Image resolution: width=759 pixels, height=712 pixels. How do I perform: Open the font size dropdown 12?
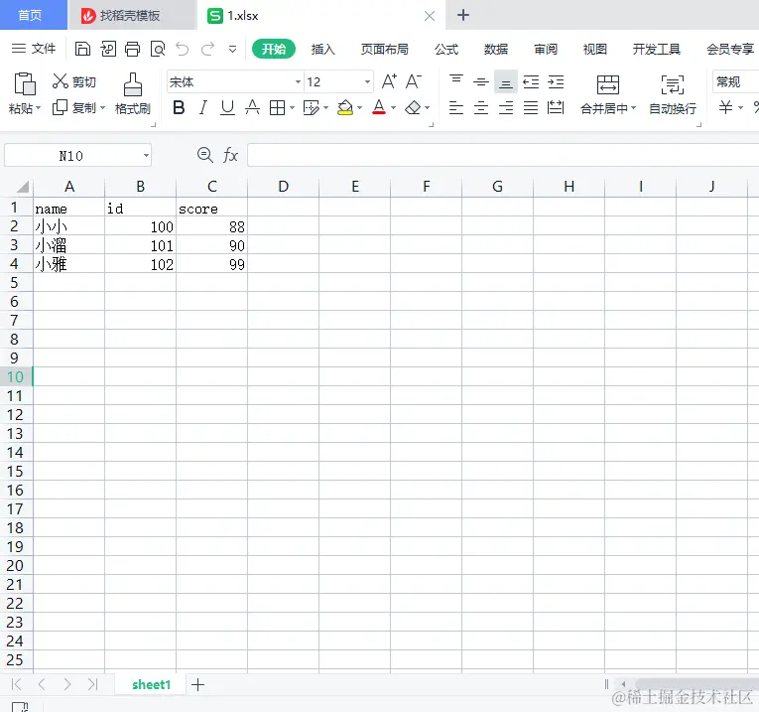pyautogui.click(x=367, y=81)
